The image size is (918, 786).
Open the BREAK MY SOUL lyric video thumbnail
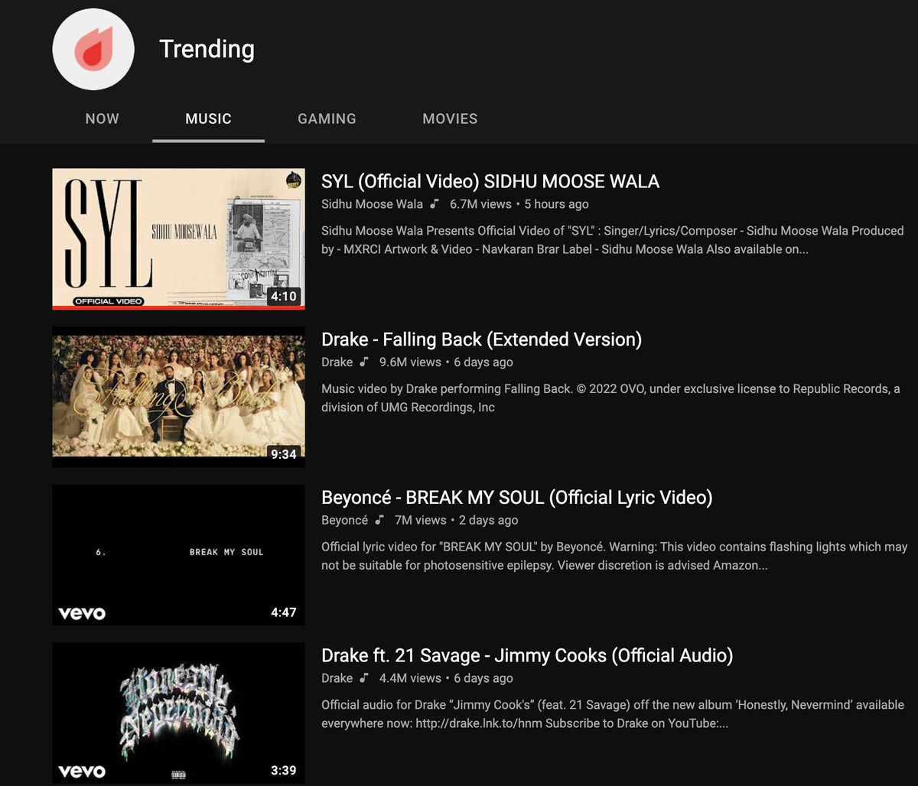pyautogui.click(x=178, y=555)
